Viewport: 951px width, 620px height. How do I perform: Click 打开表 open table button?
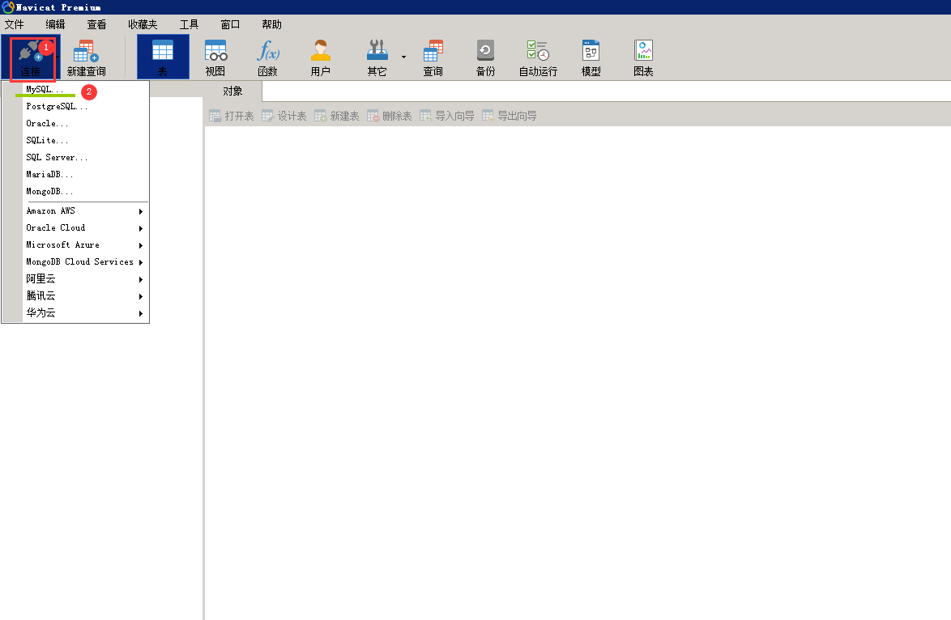[231, 116]
